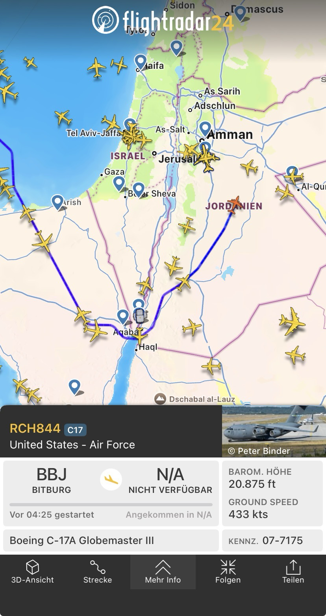Show the Strecke route option
The height and width of the screenshot is (616, 326).
pos(98,572)
